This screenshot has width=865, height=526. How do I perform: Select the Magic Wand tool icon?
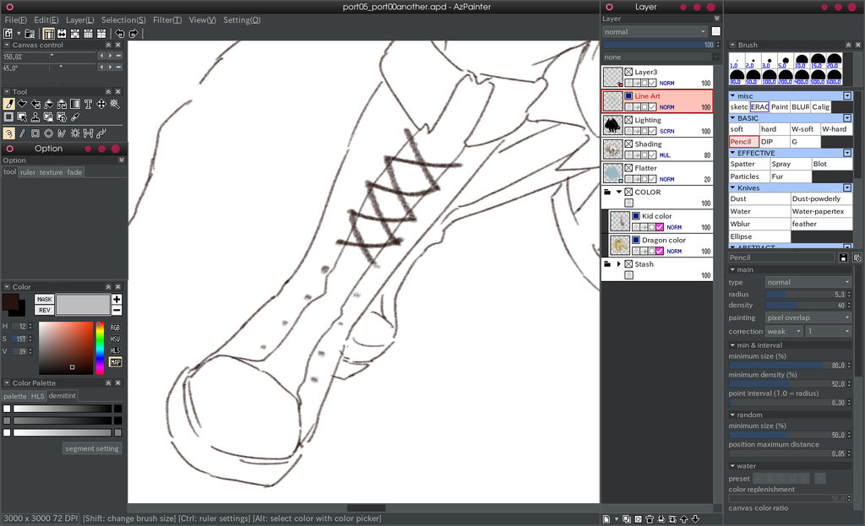(115, 104)
